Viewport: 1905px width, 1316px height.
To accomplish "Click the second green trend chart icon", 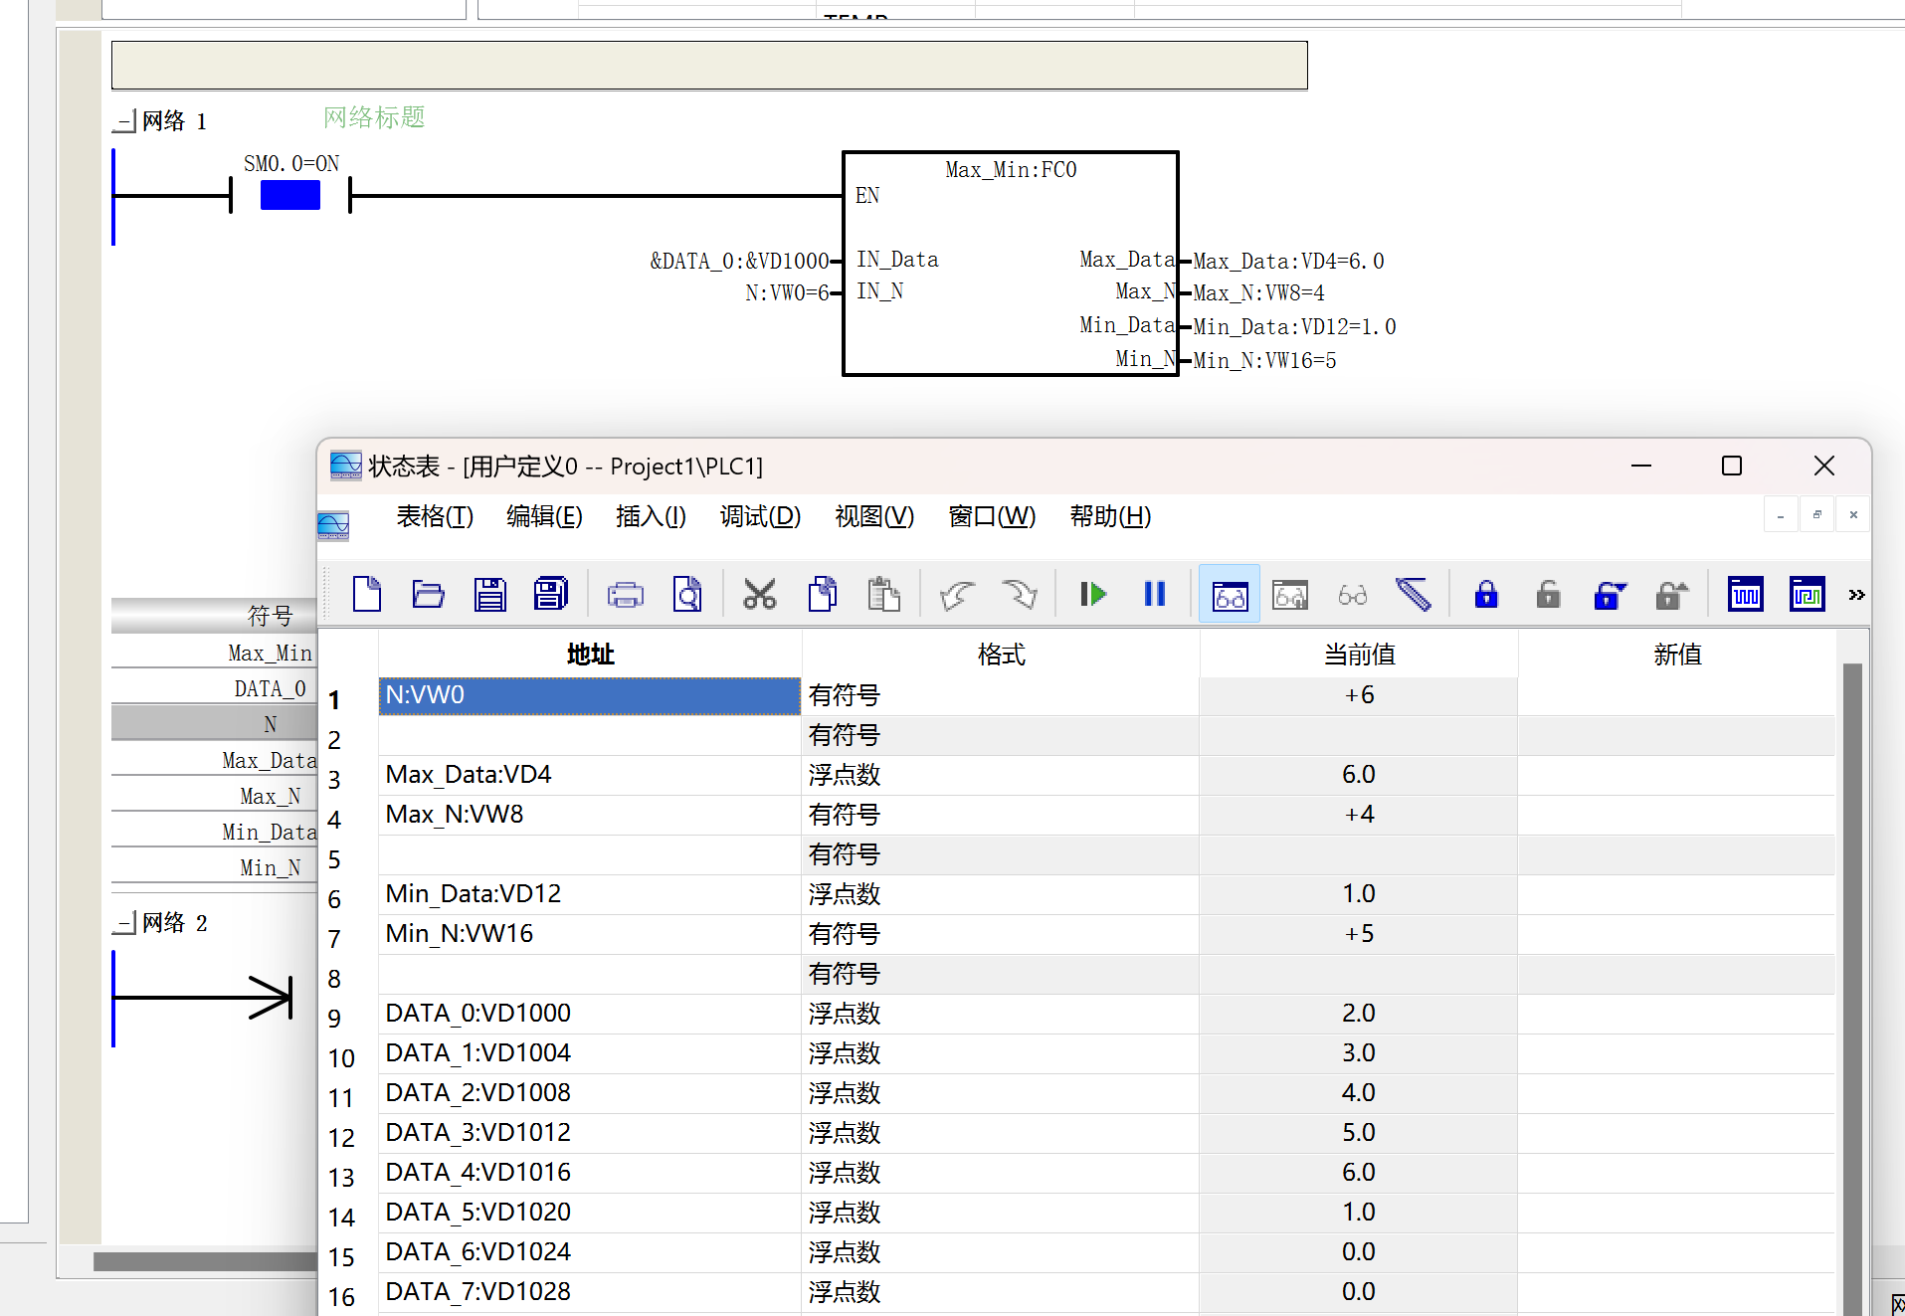I will (1807, 595).
